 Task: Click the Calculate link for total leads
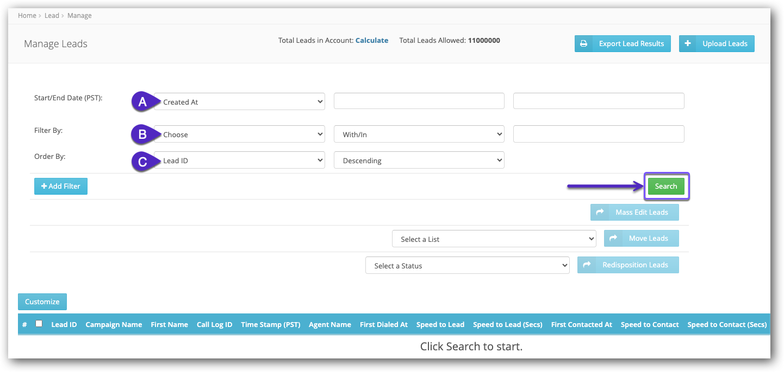tap(372, 40)
